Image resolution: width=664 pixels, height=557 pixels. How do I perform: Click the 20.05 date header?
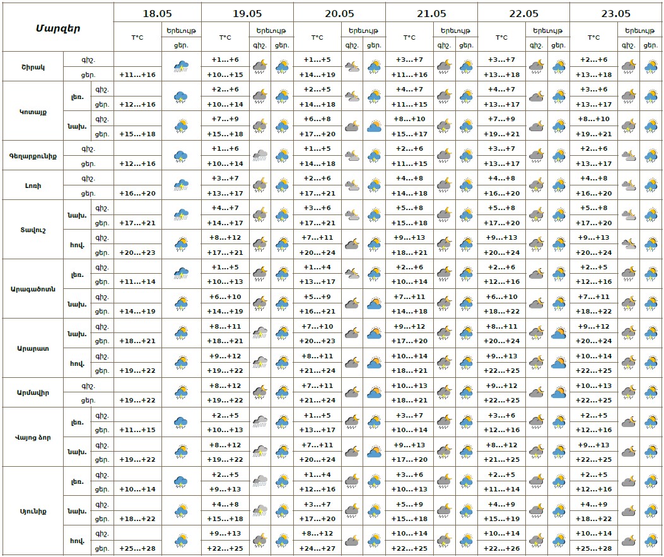pos(340,13)
